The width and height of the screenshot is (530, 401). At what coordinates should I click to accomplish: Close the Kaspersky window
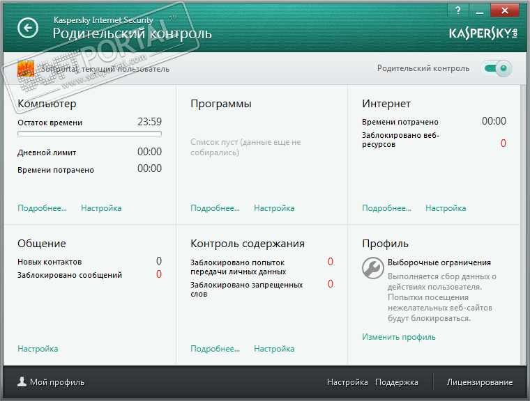coord(505,11)
